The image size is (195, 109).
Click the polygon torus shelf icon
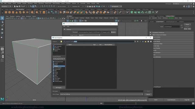point(20,12)
